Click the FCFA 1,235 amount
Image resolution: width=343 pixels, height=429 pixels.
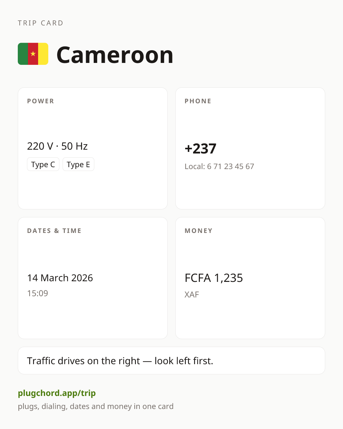pyautogui.click(x=214, y=278)
